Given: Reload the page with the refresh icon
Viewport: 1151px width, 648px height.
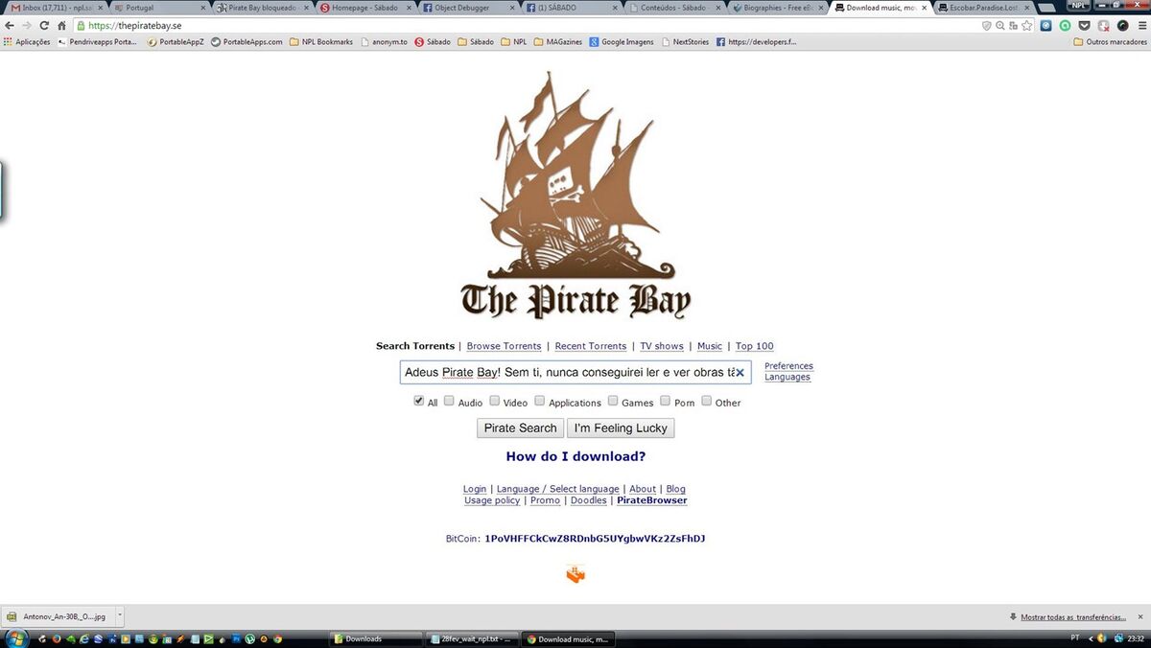Looking at the screenshot, I should point(44,26).
